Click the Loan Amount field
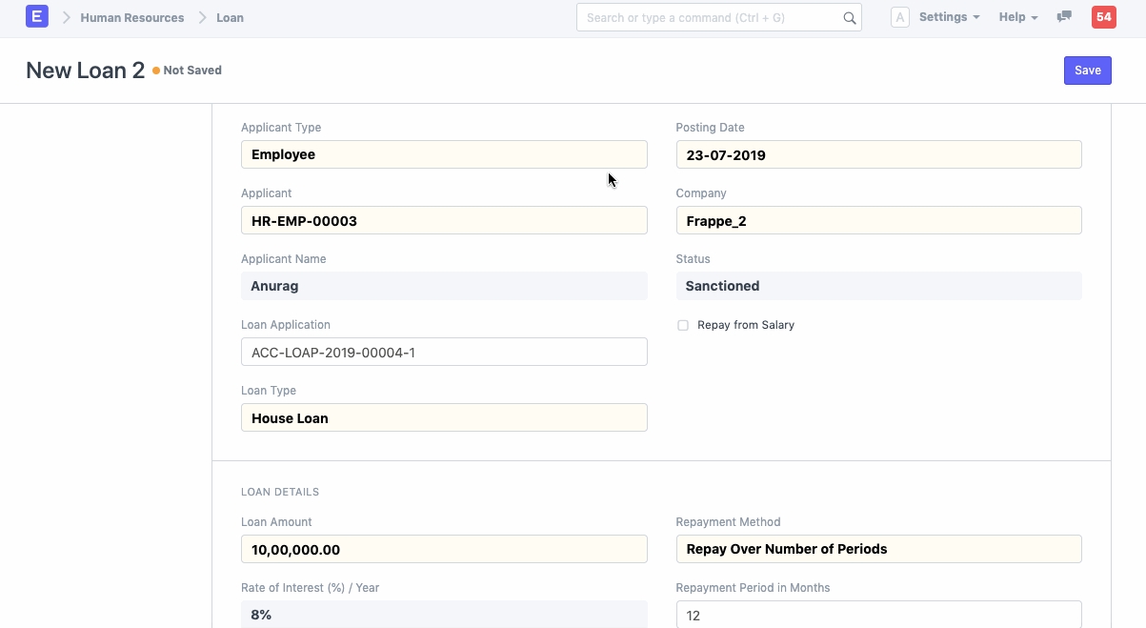 444,549
